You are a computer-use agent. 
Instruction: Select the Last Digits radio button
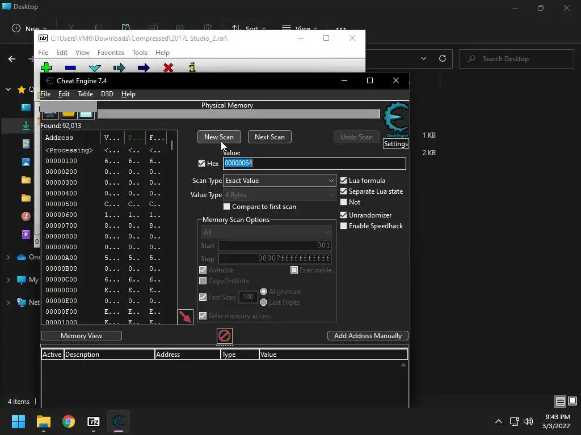263,302
